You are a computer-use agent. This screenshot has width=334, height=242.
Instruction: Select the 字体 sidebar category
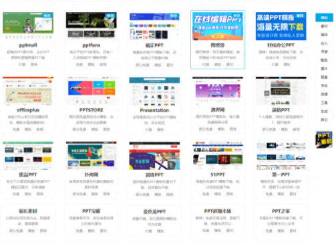tap(324, 86)
